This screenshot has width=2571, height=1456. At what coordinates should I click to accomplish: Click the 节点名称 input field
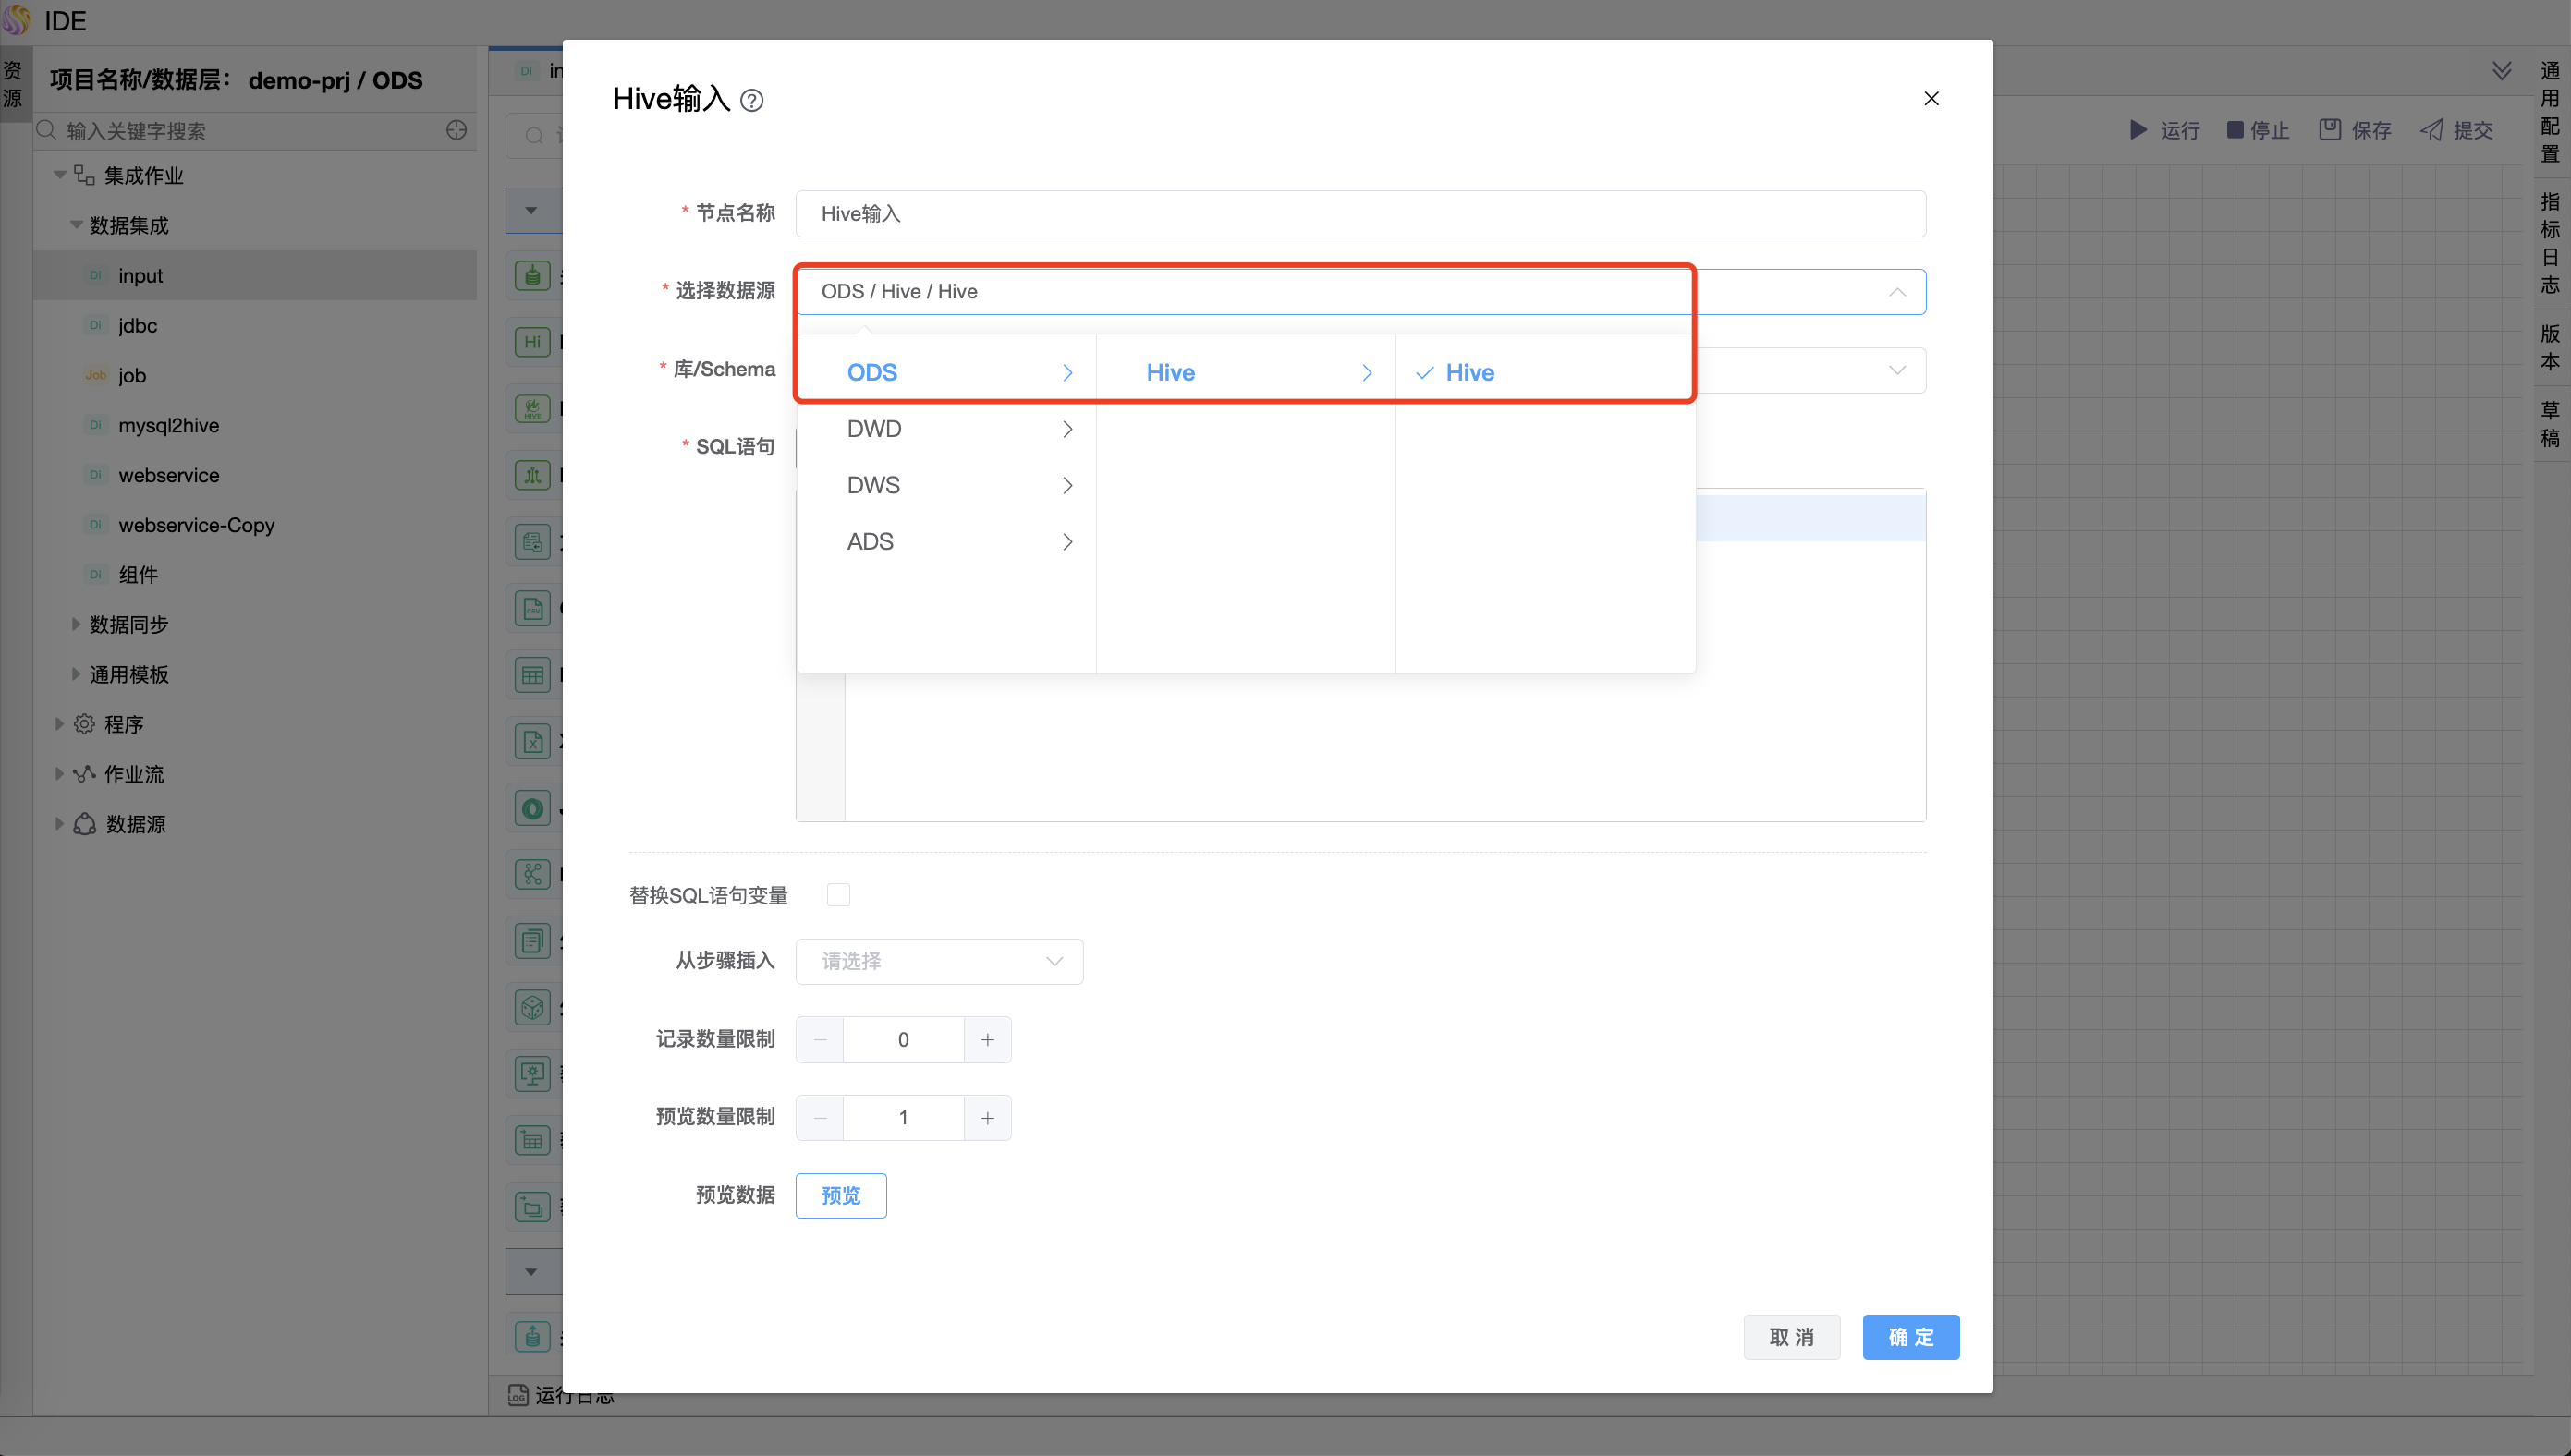coord(1360,214)
